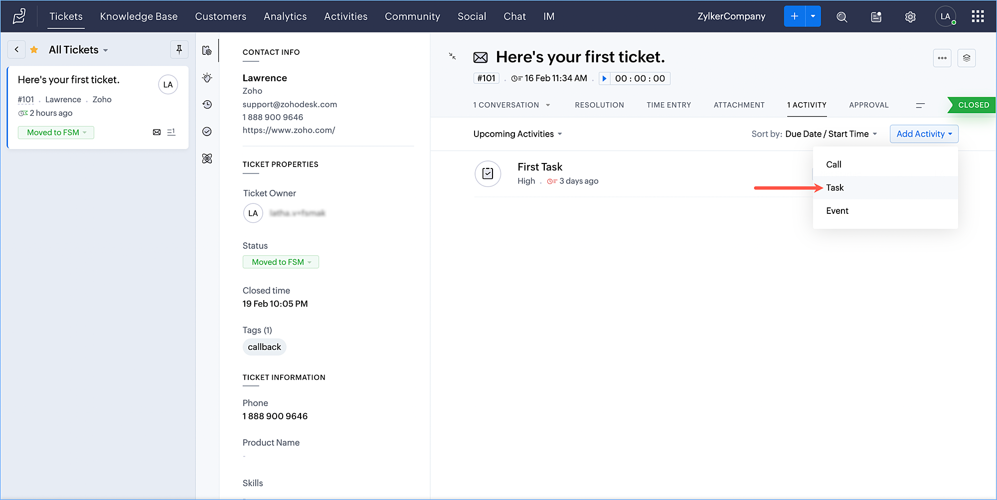The image size is (997, 500).
Task: Open the settings gear icon
Action: (910, 17)
